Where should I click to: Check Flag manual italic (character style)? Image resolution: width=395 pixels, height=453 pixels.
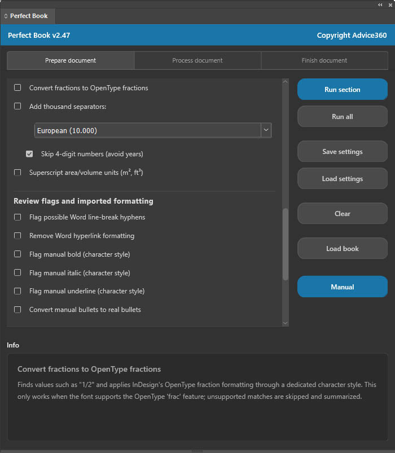[x=17, y=272]
